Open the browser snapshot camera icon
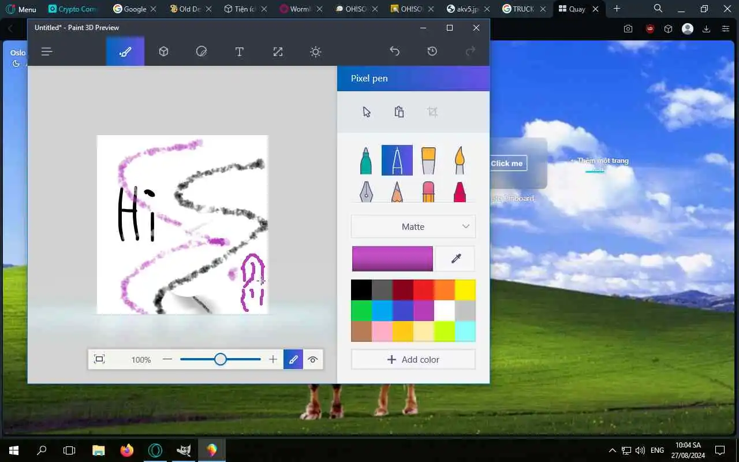 628,29
